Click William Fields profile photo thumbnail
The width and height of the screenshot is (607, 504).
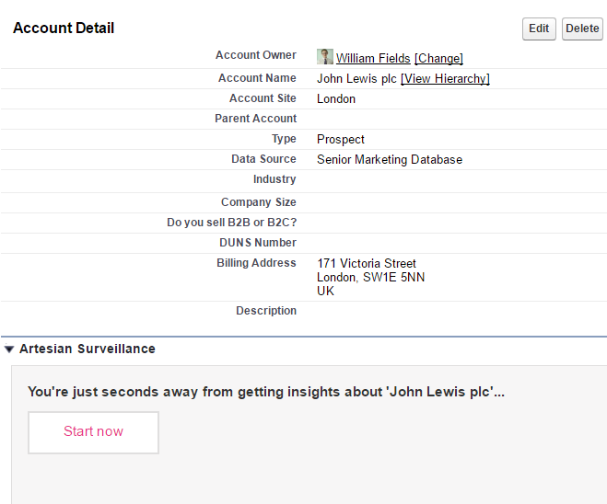coord(325,56)
